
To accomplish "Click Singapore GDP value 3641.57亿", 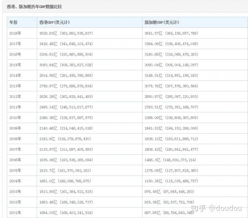I will coord(153,33).
